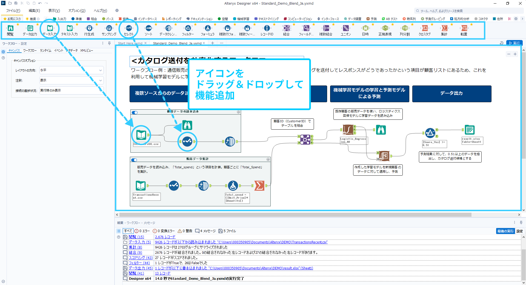Open configuration panel three-dot menu
Screen dimensions: 526x285
[103, 43]
